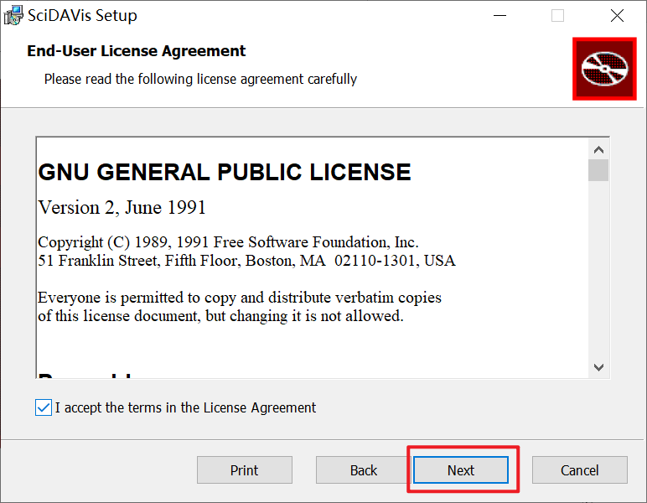The height and width of the screenshot is (503, 647).
Task: Click the license scrollbar up arrow
Action: pyautogui.click(x=598, y=150)
